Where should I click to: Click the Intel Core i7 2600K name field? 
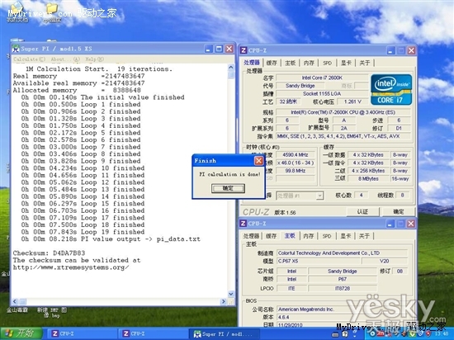click(x=322, y=78)
